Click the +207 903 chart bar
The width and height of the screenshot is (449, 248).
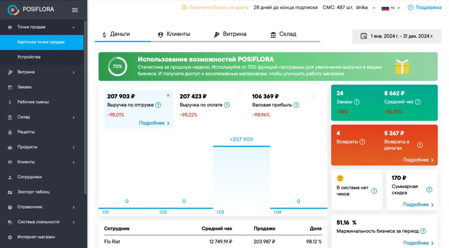pos(242,177)
